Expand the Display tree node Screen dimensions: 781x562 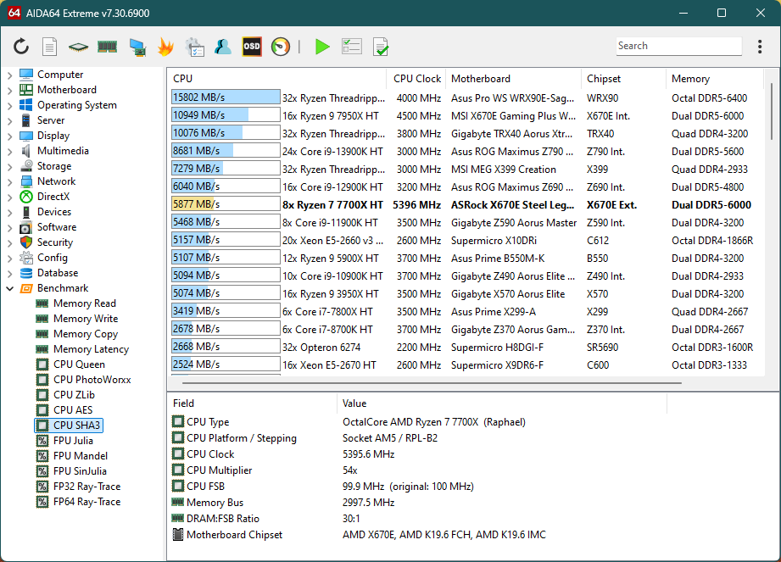10,136
